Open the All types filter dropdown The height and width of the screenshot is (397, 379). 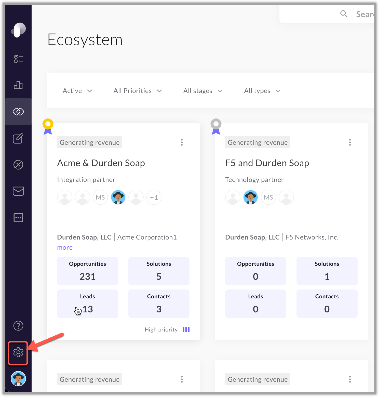tap(262, 91)
